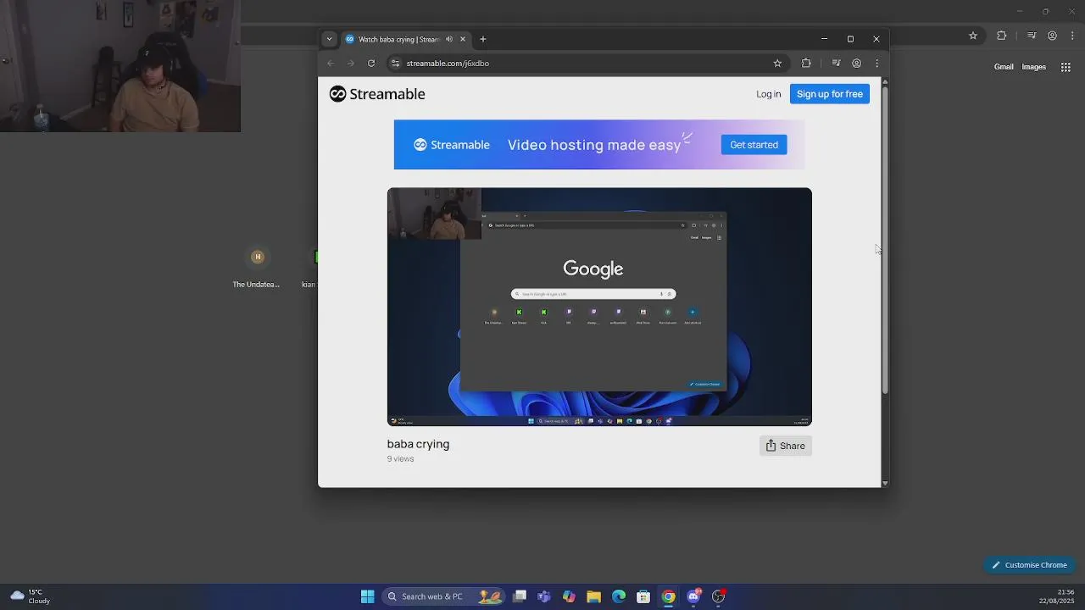
Task: Click the Share button below the video
Action: click(786, 446)
